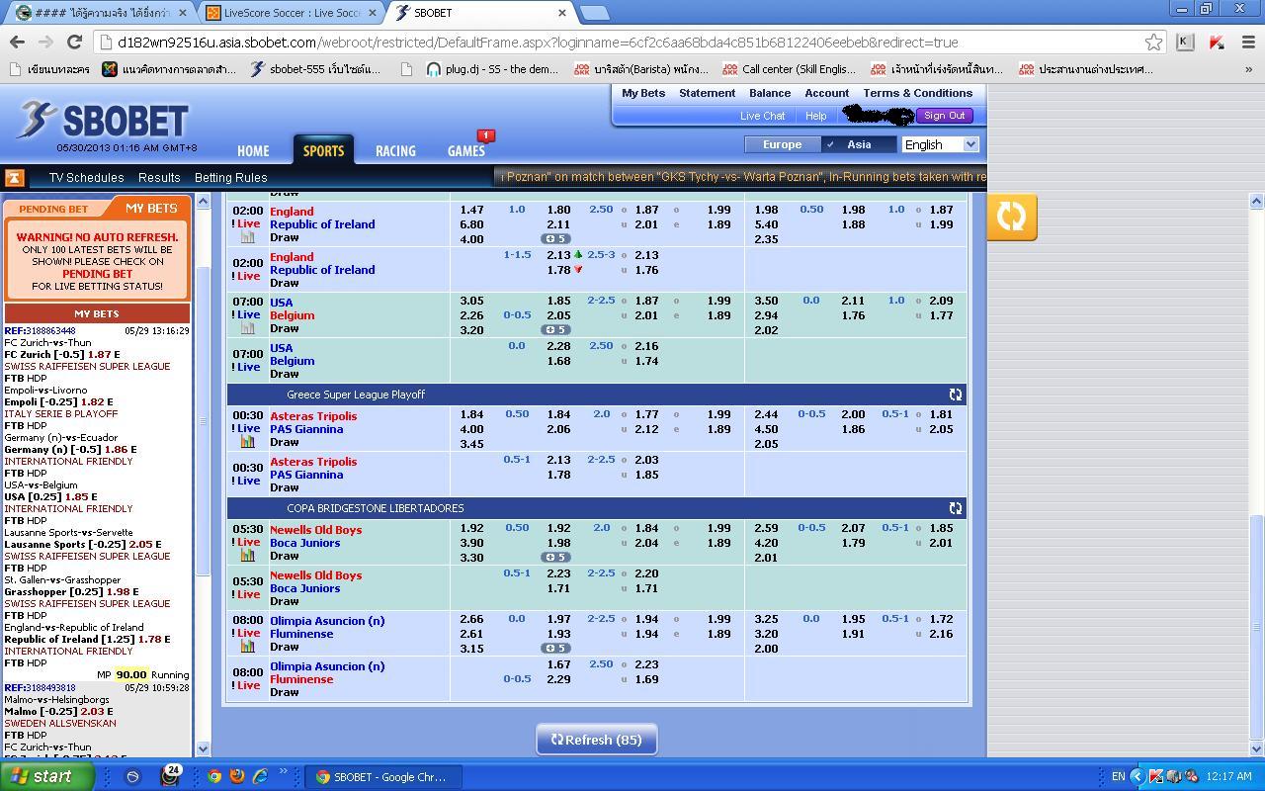Go back in the browser

click(17, 42)
